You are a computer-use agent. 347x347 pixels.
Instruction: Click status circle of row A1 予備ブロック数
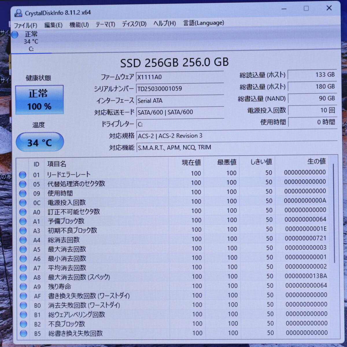point(23,221)
